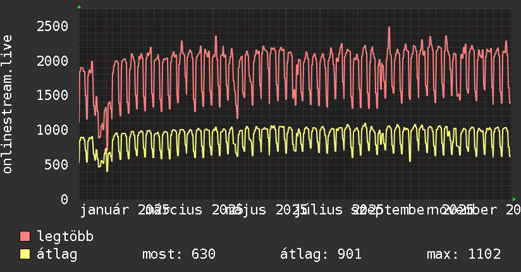Click the green arrow ending the x-axis
This screenshot has height=272, width=521.
pos(514,199)
